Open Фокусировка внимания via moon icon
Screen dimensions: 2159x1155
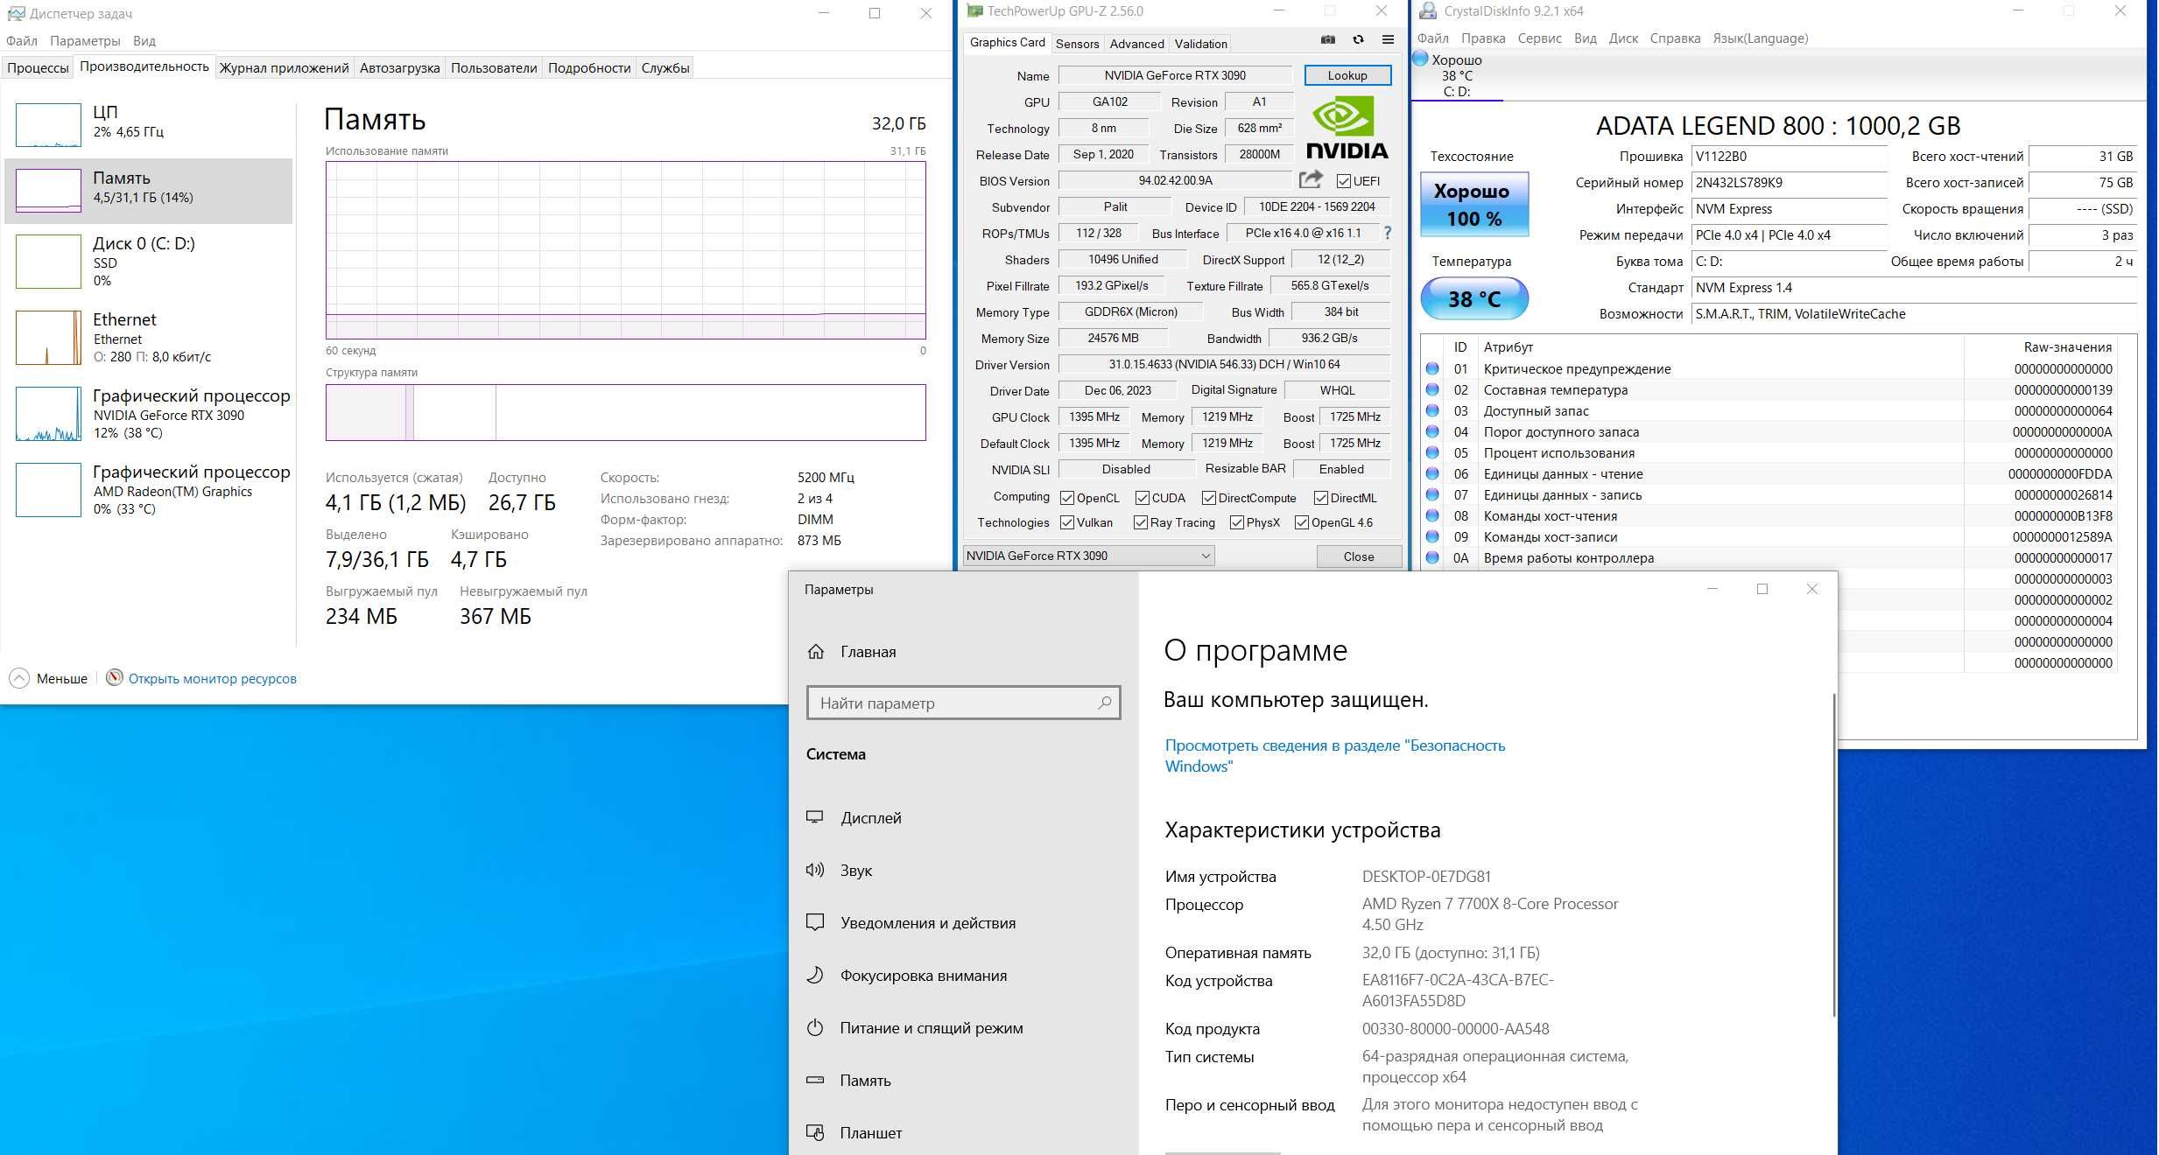815,975
